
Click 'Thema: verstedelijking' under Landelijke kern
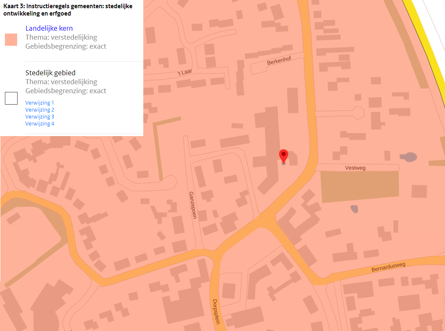pos(61,37)
